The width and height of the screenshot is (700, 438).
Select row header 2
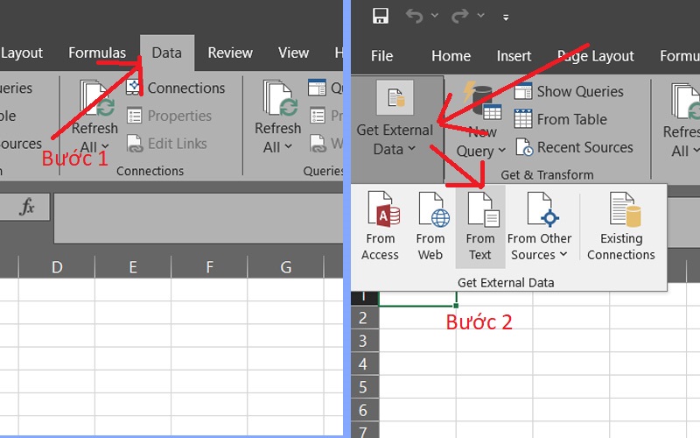point(364,317)
